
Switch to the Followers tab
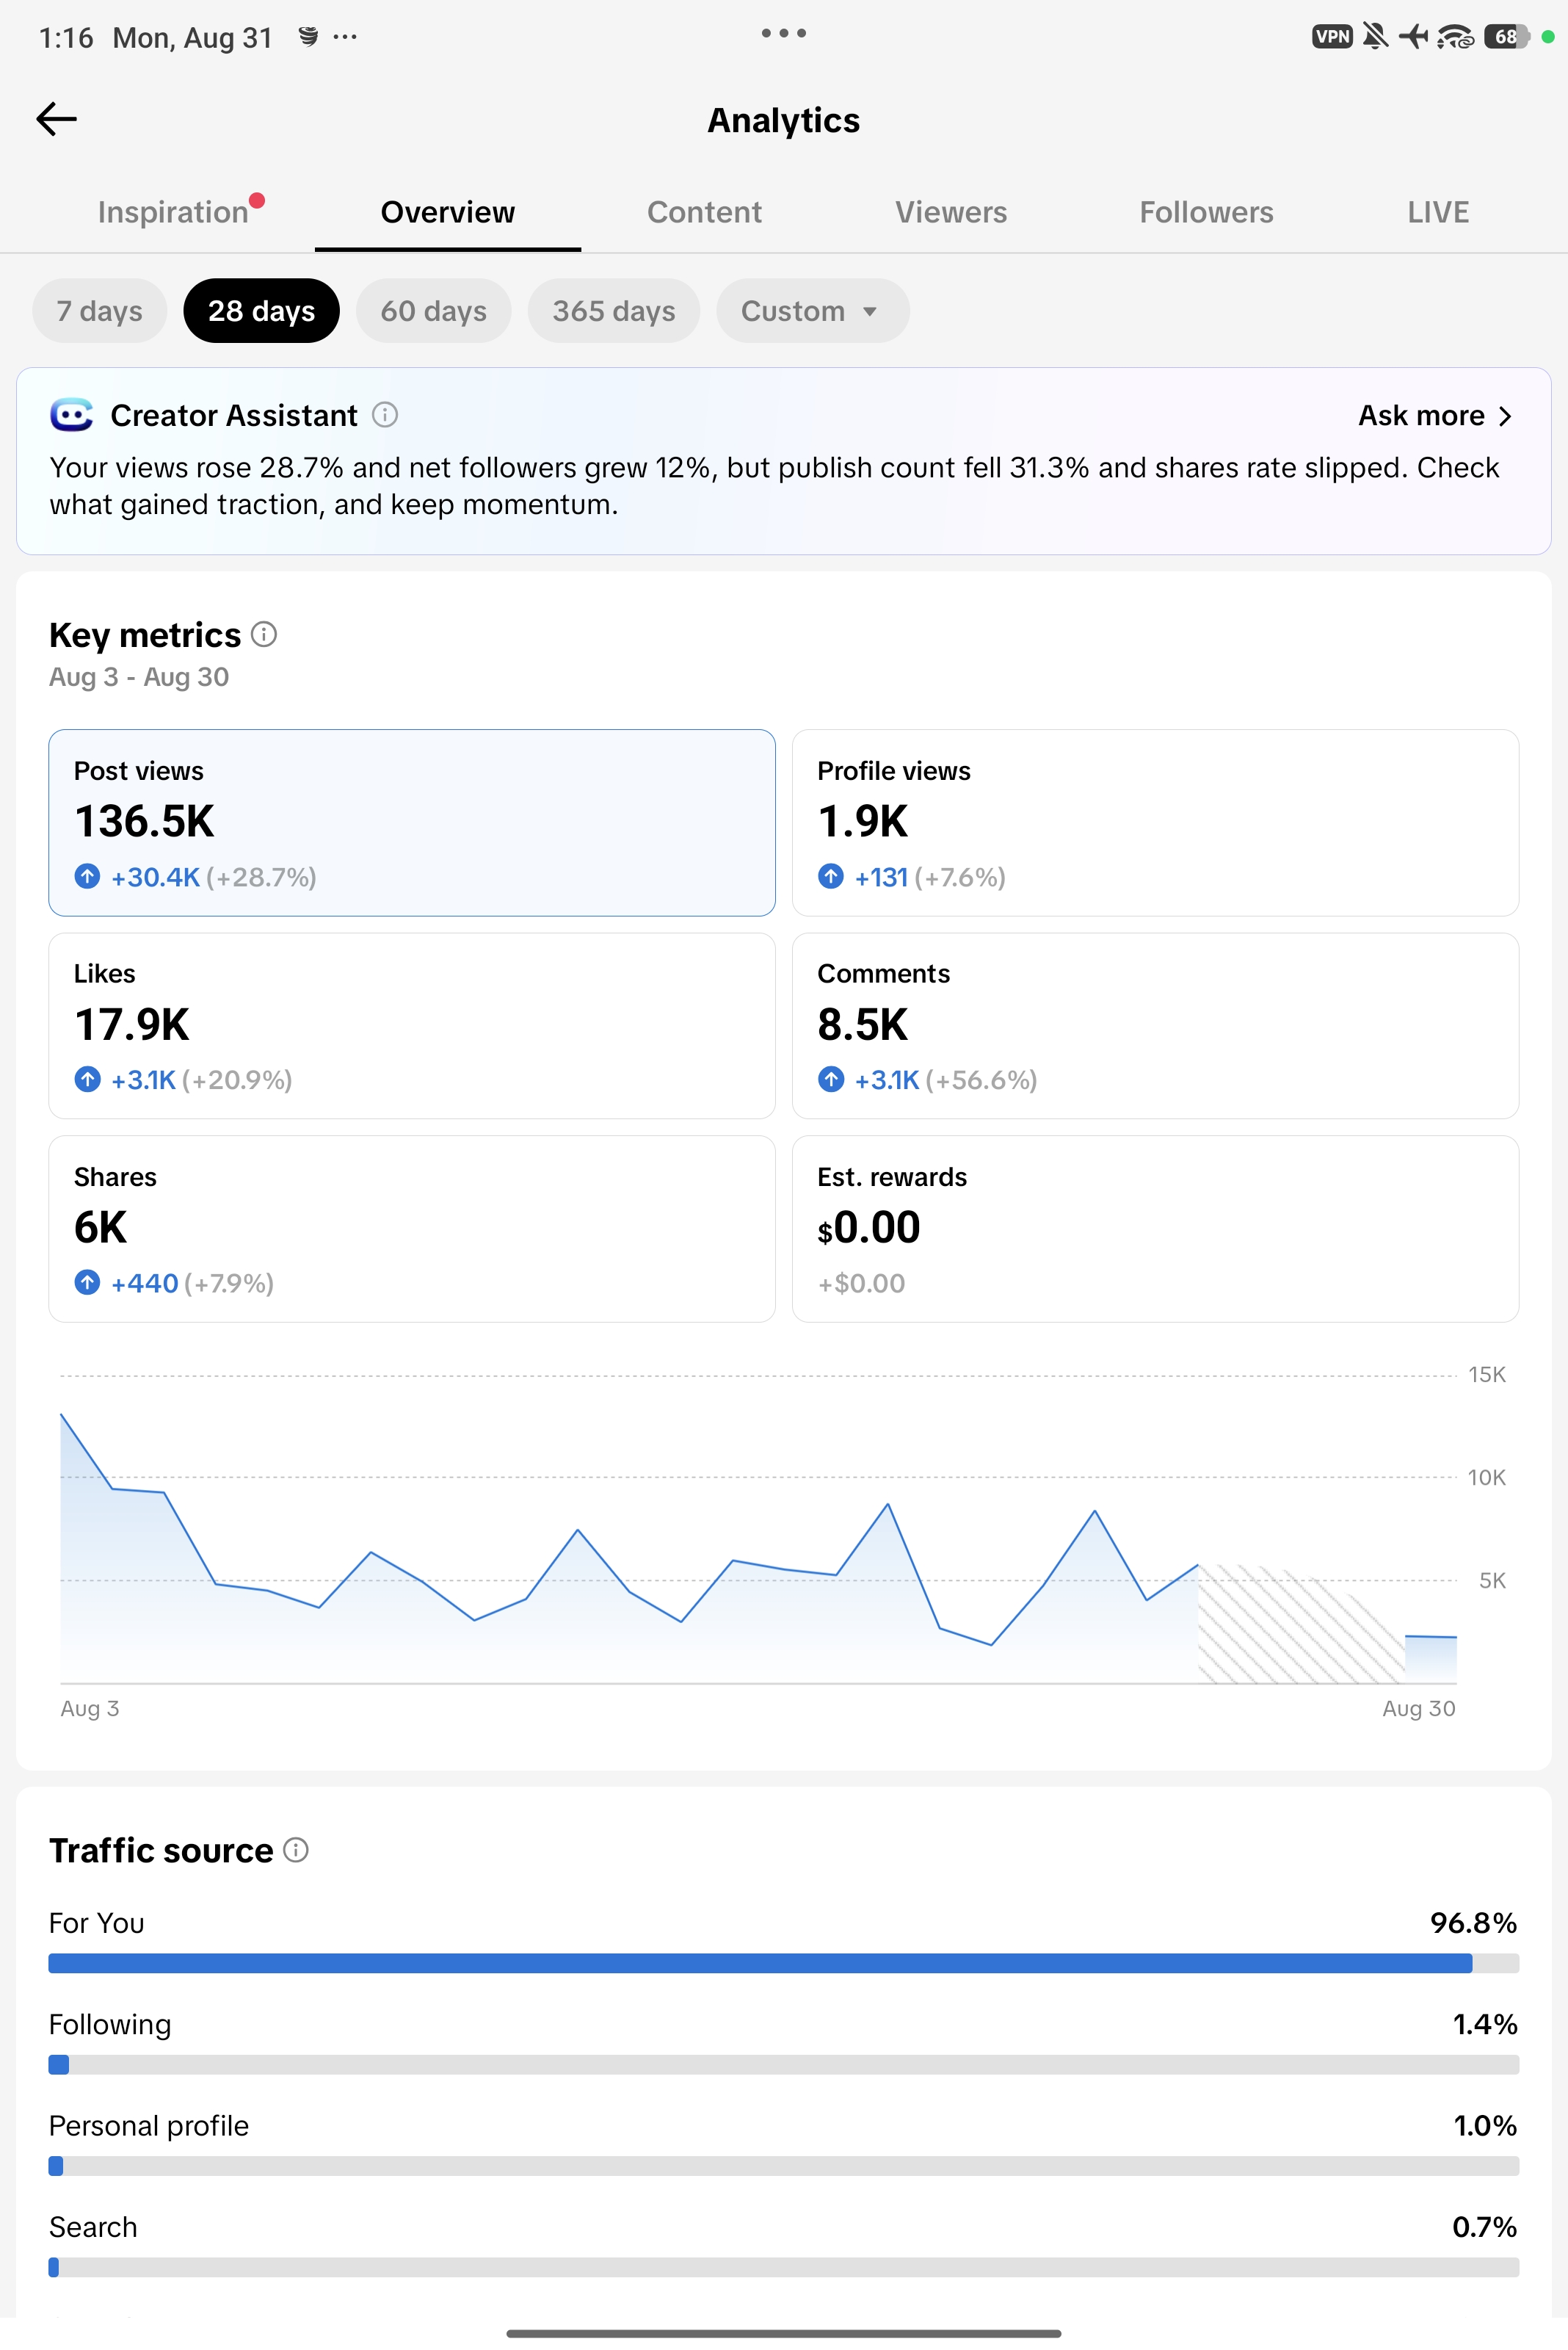click(1207, 212)
